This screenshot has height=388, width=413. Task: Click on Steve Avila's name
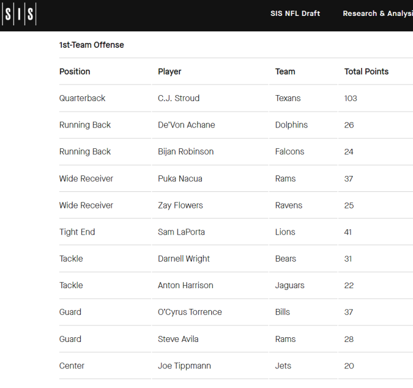tap(178, 339)
